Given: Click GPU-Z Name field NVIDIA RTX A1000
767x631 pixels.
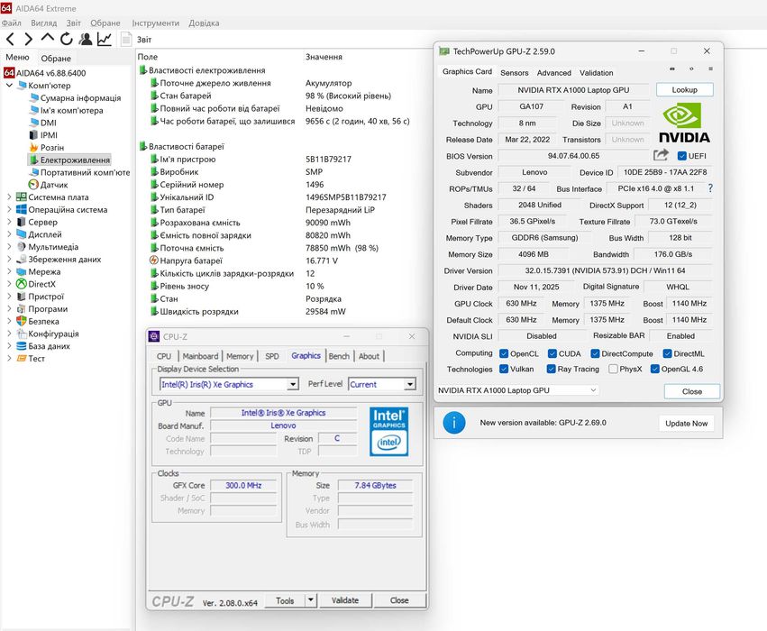Looking at the screenshot, I should pyautogui.click(x=573, y=90).
